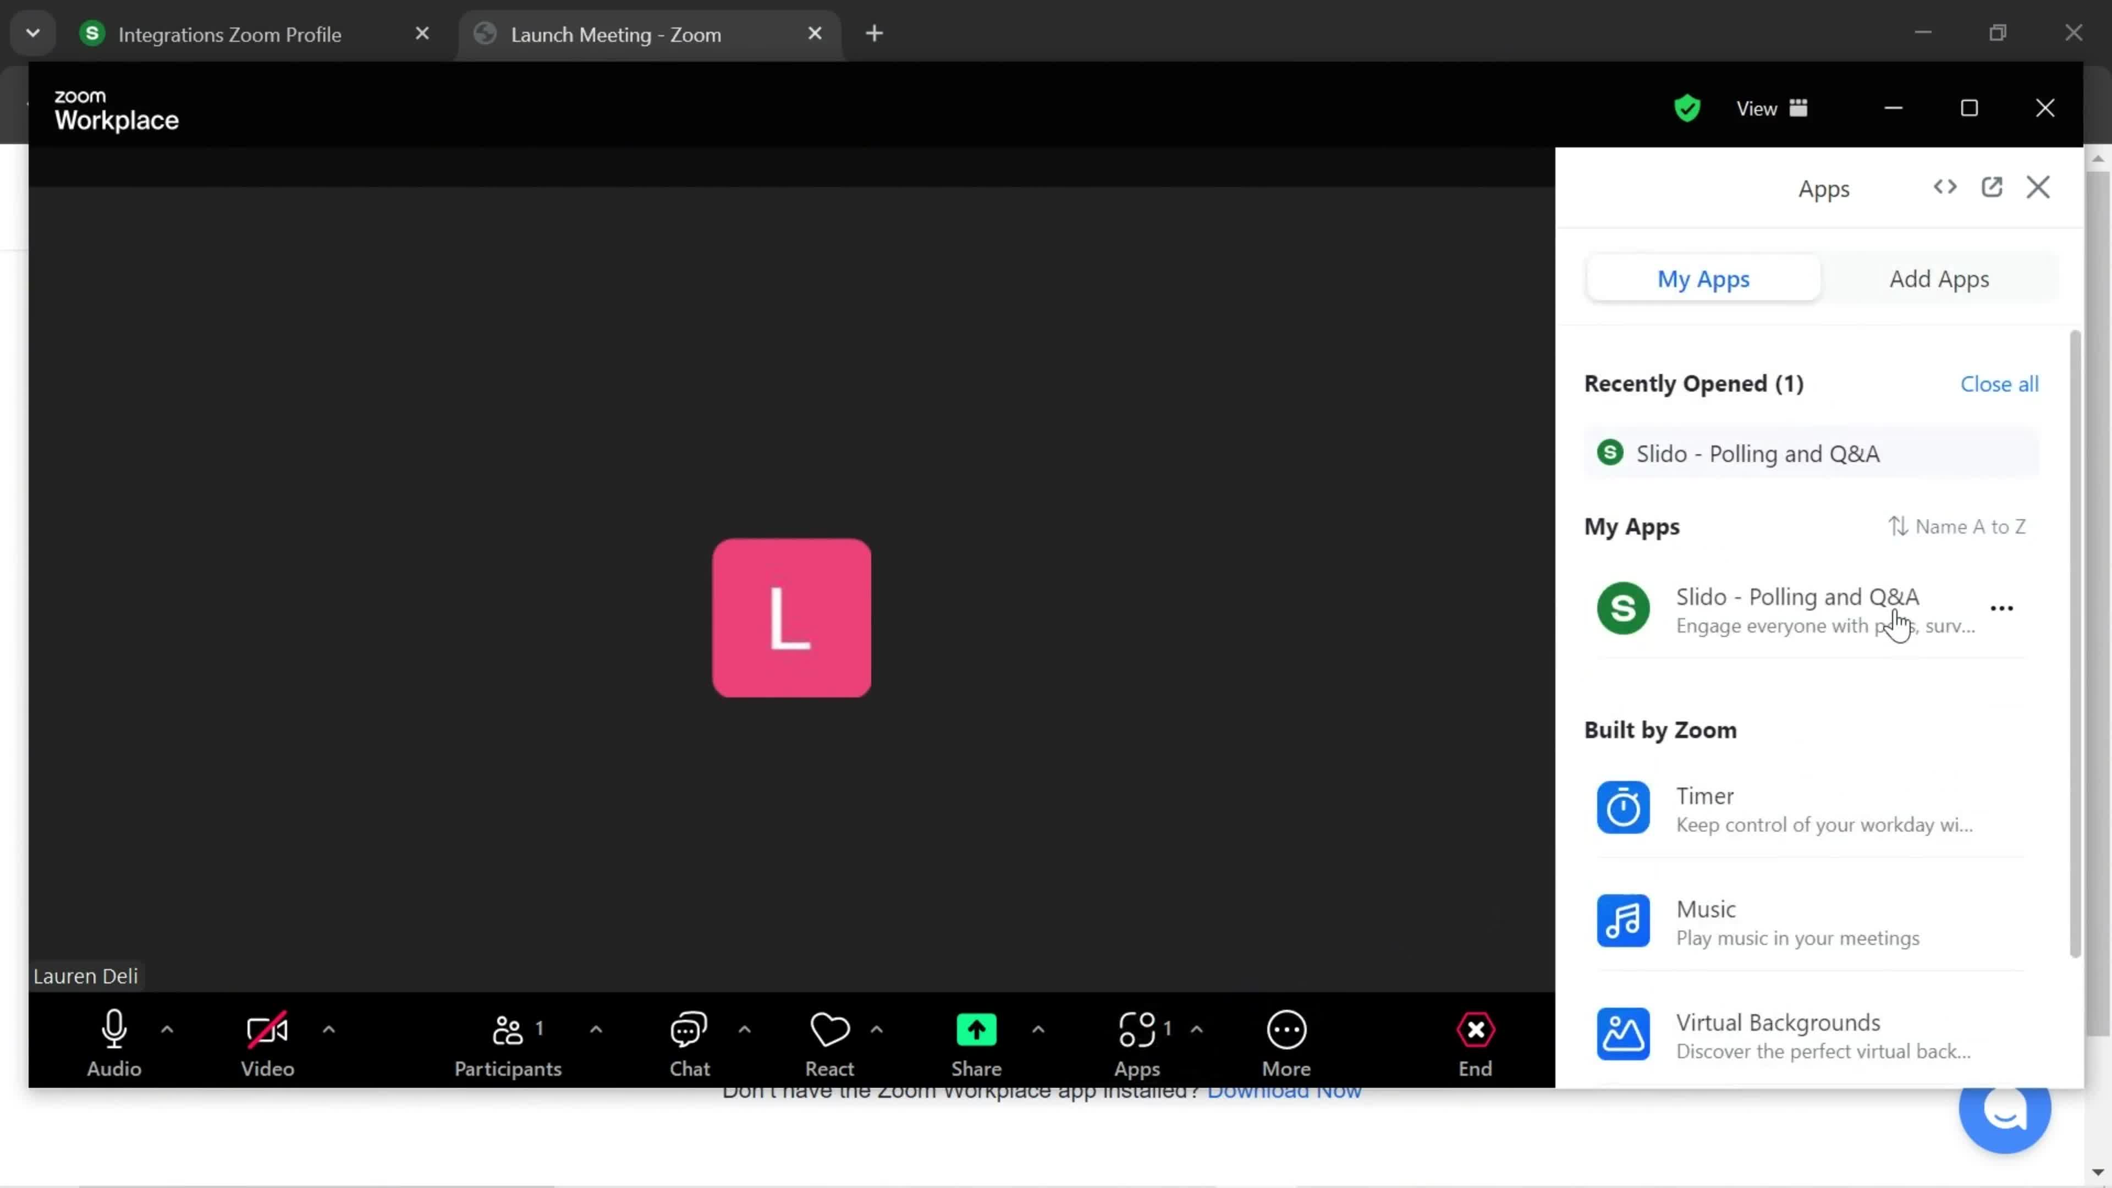Screen dimensions: 2112x1188
Task: Open the More options menu
Action: tap(1286, 1043)
